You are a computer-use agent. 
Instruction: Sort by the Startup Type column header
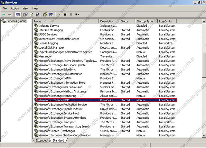146,21
